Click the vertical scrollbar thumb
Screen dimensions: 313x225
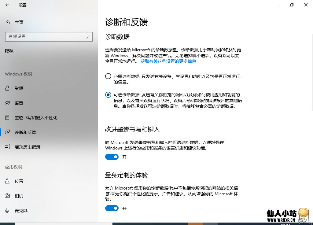click(x=312, y=72)
